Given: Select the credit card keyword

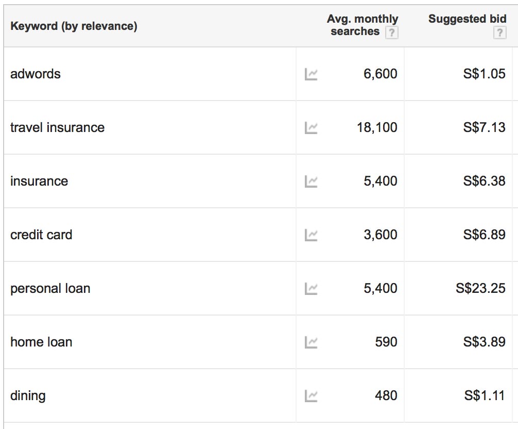Looking at the screenshot, I should (x=41, y=235).
